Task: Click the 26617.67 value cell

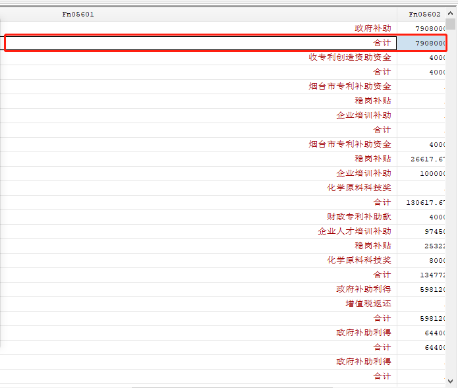Action: click(x=421, y=159)
